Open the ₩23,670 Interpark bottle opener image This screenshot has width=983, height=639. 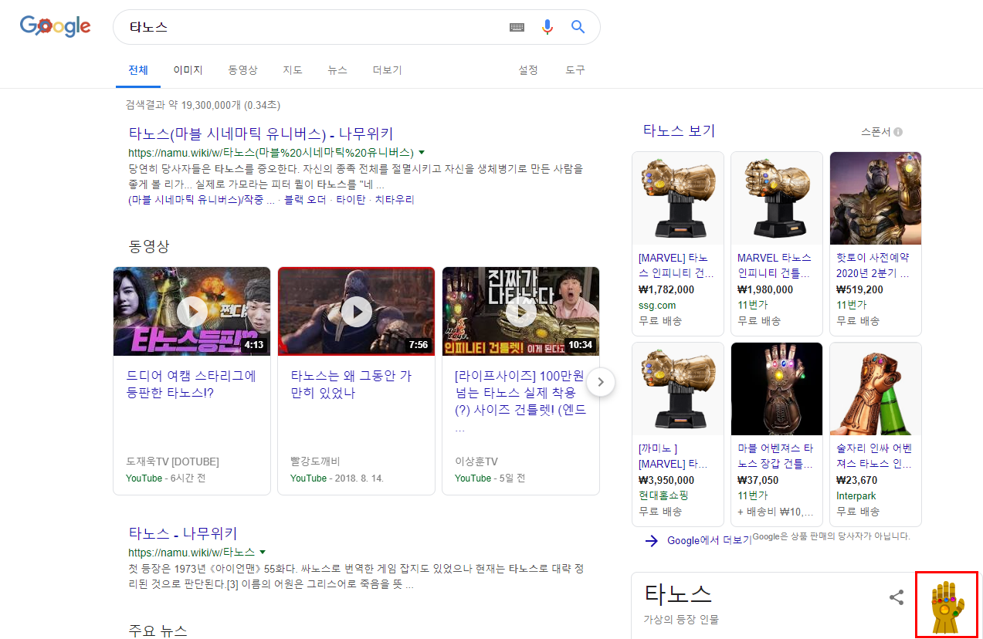coord(876,389)
